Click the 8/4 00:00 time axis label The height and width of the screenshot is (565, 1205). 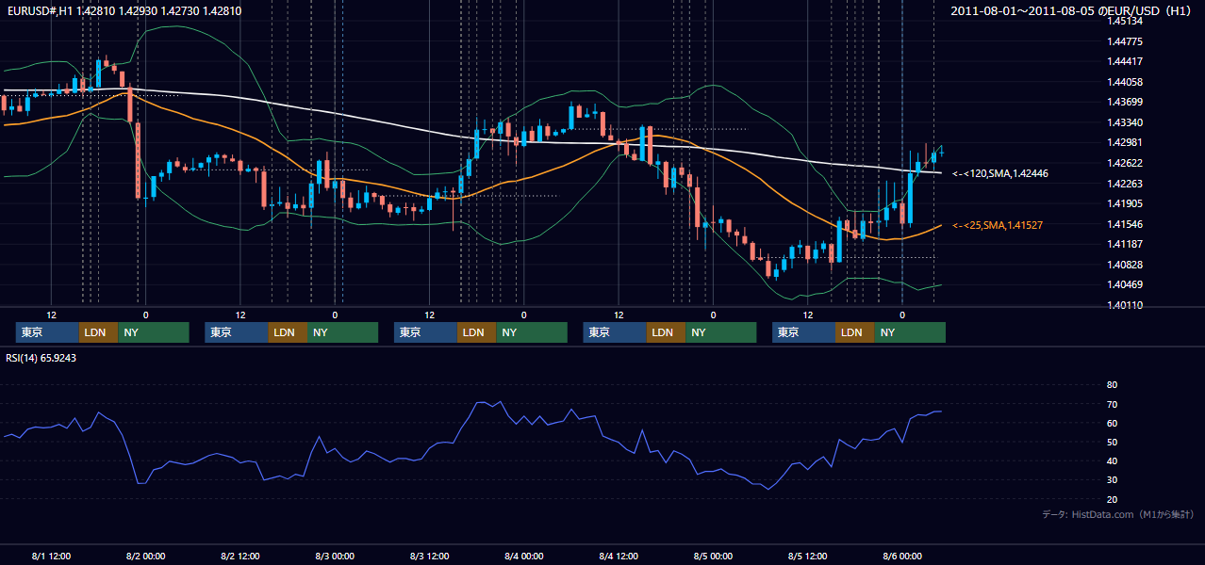tap(523, 557)
